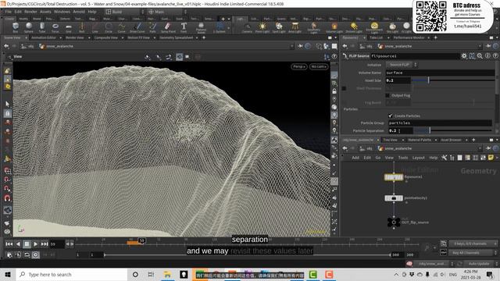This screenshot has width=500, height=281.
Task: Open the Initialize Source FLIP dropdown
Action: click(402, 65)
